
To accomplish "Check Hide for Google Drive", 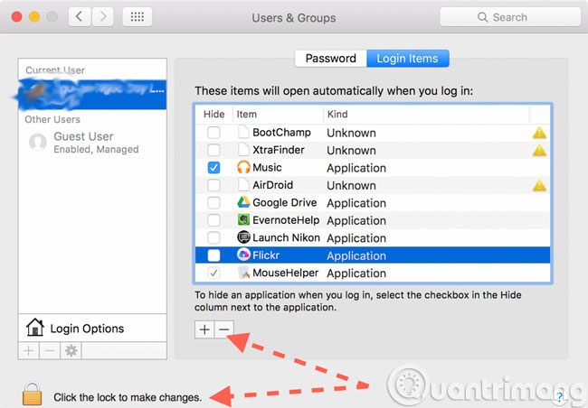I will point(213,202).
